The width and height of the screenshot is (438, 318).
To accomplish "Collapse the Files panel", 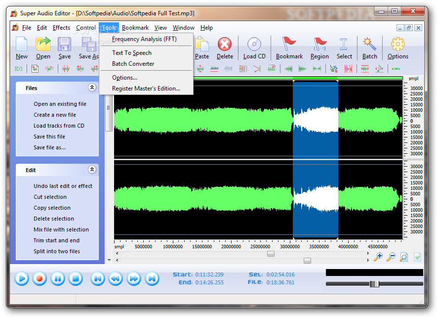I will point(92,88).
